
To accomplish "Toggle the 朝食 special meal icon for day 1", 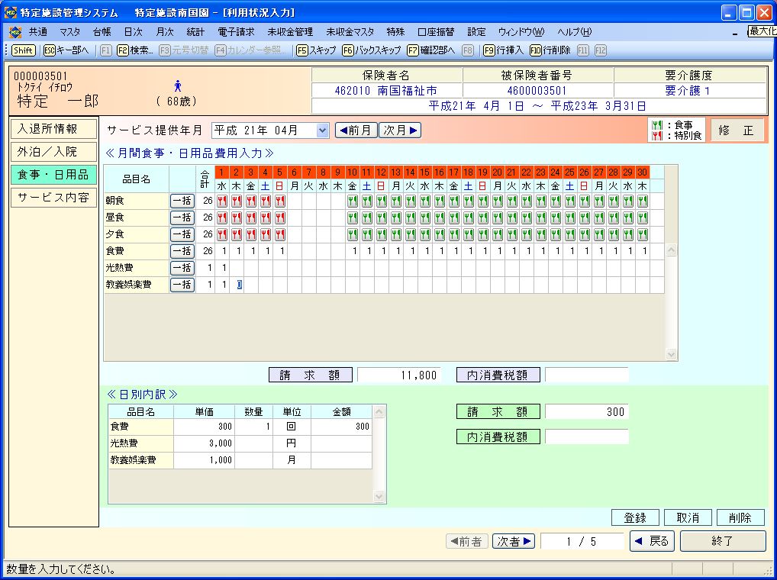I will coord(221,201).
